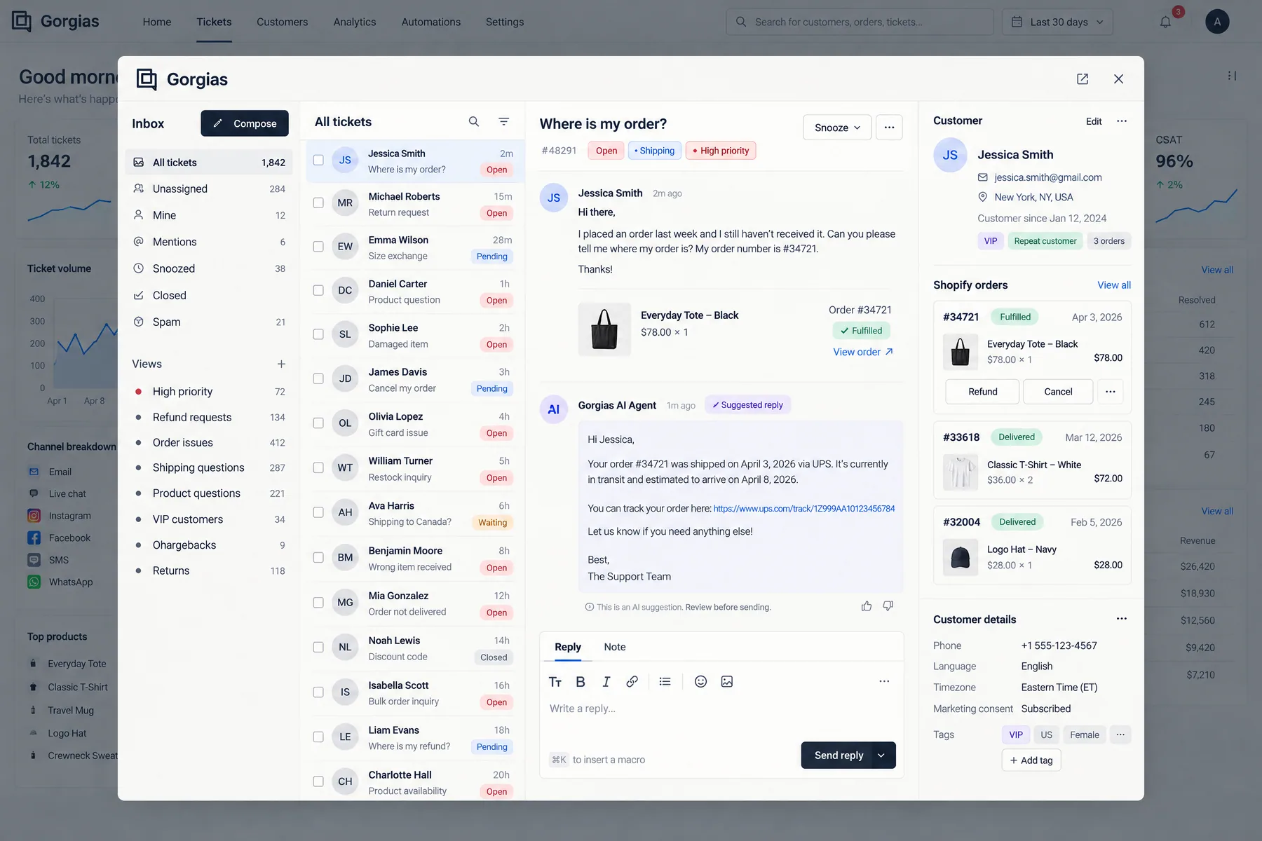Open the Analytics menu item
Image resolution: width=1262 pixels, height=841 pixels.
pyautogui.click(x=355, y=22)
